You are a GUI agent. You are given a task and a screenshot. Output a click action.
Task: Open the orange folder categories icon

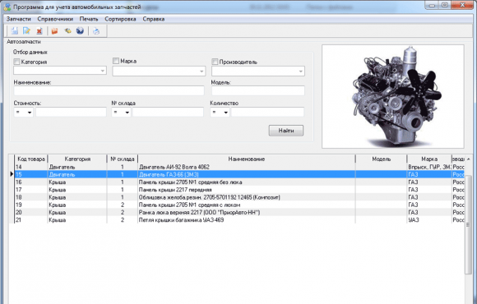click(x=55, y=30)
